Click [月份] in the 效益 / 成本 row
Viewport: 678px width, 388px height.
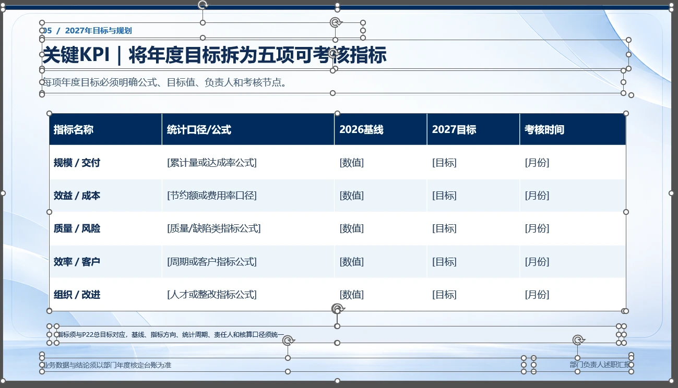537,196
